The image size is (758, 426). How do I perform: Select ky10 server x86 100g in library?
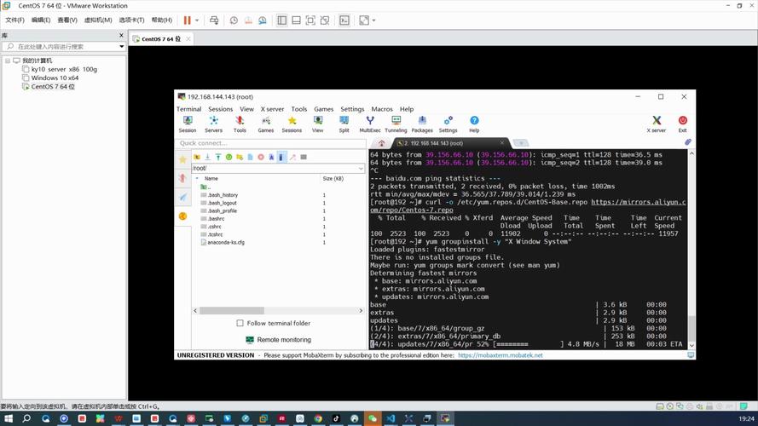pyautogui.click(x=64, y=69)
